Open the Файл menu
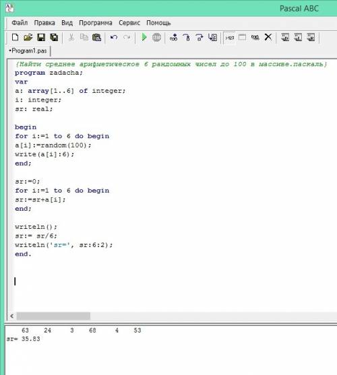337x375 pixels. click(x=20, y=23)
